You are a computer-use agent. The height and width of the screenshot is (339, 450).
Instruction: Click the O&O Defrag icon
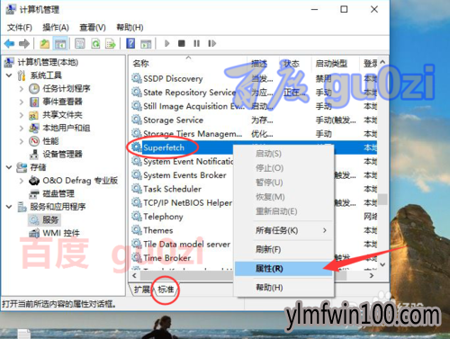click(x=34, y=181)
